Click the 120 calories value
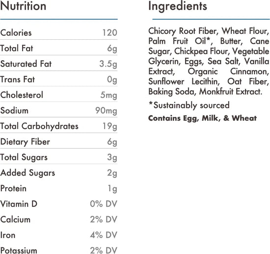The height and width of the screenshot is (254, 270). (110, 33)
